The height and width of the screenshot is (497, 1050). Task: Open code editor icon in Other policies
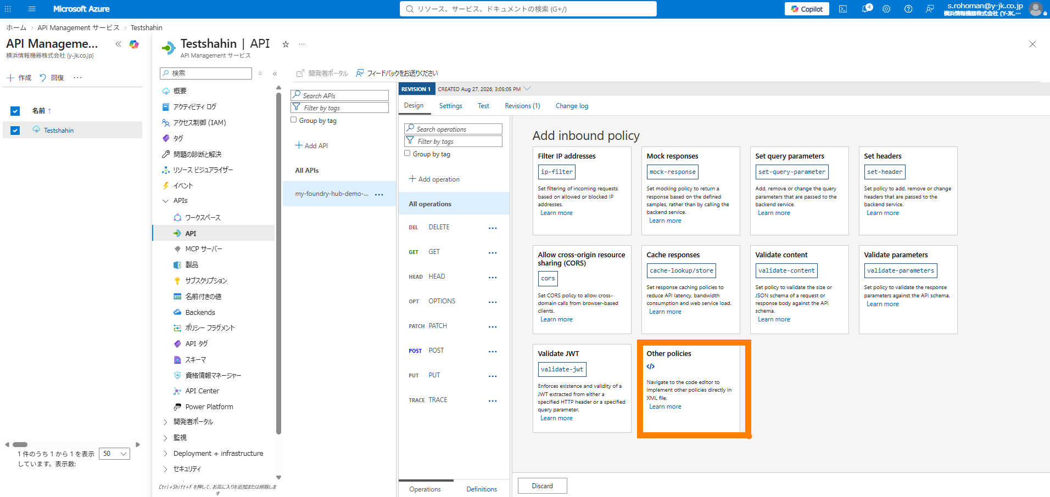click(651, 366)
